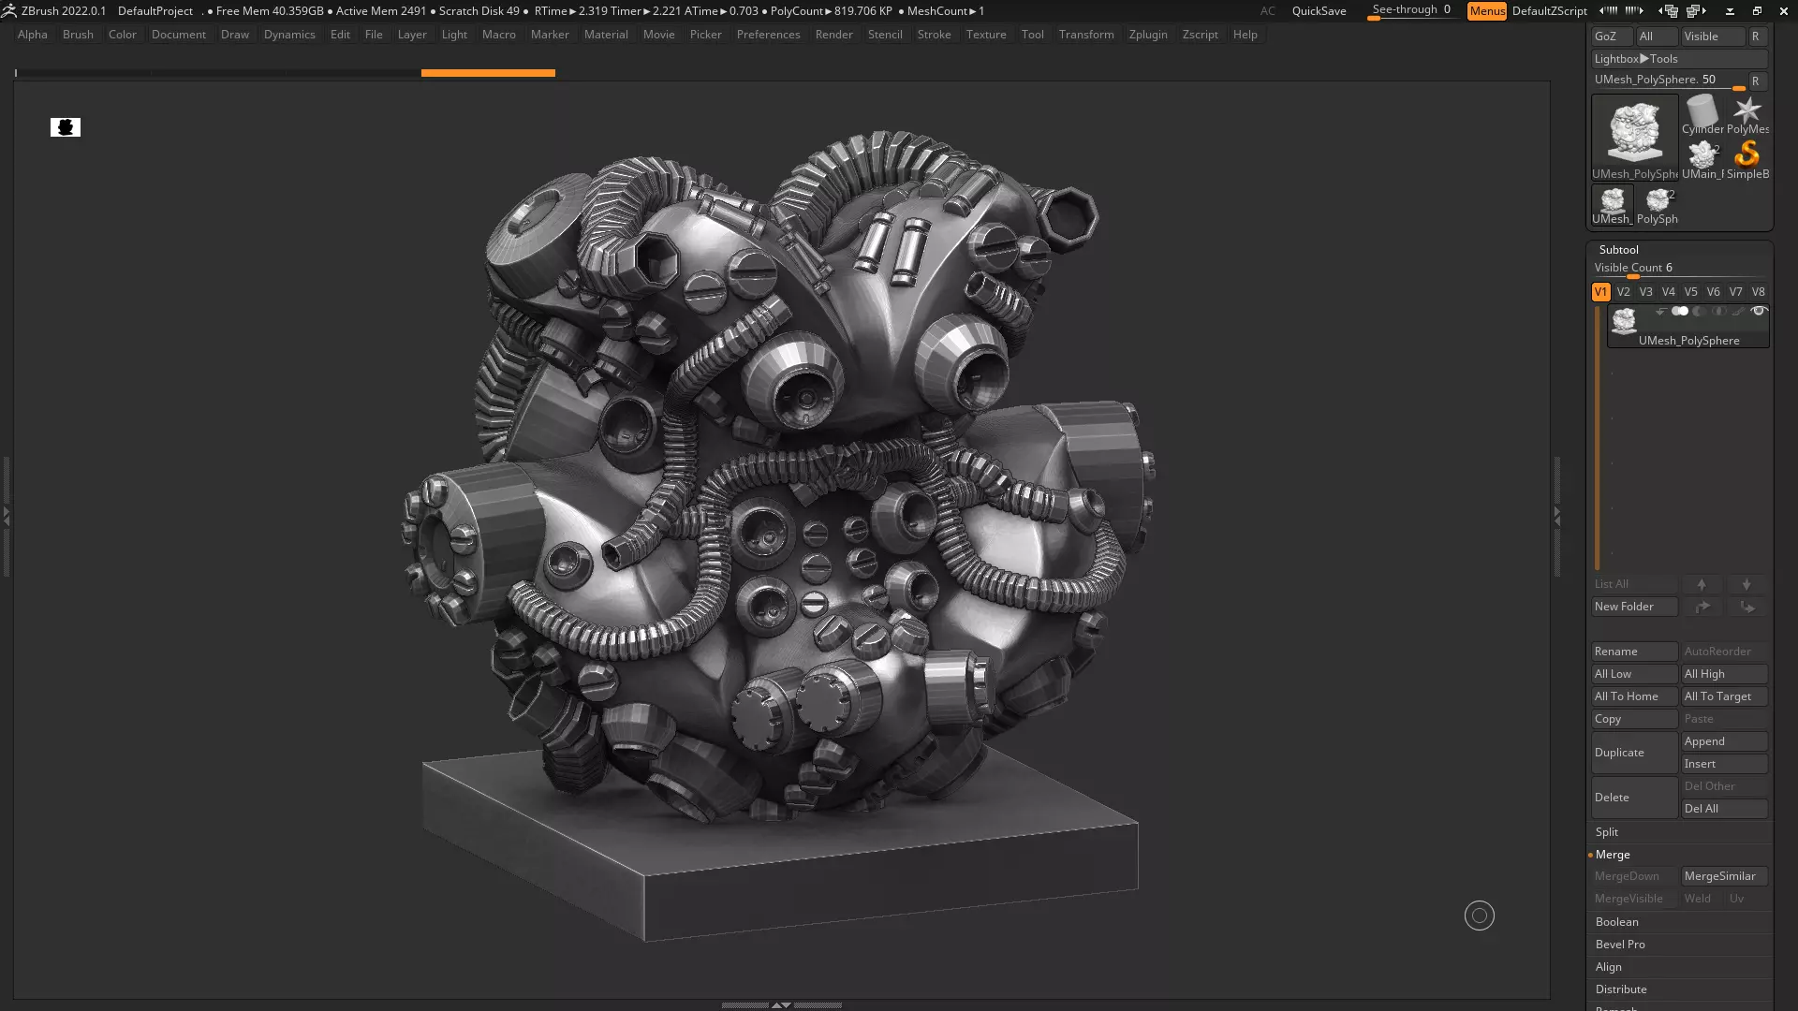Pick the UMain tool thumbnail
Image resolution: width=1798 pixels, height=1011 pixels.
pyautogui.click(x=1702, y=159)
